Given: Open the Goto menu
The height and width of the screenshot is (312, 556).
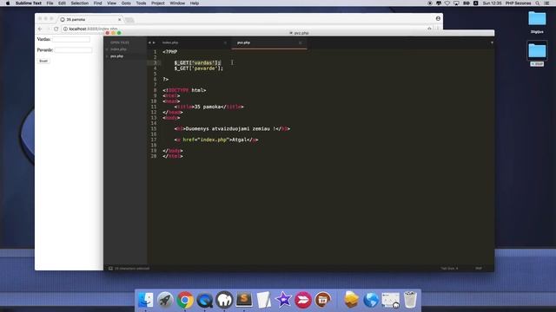Looking at the screenshot, I should 126,3.
